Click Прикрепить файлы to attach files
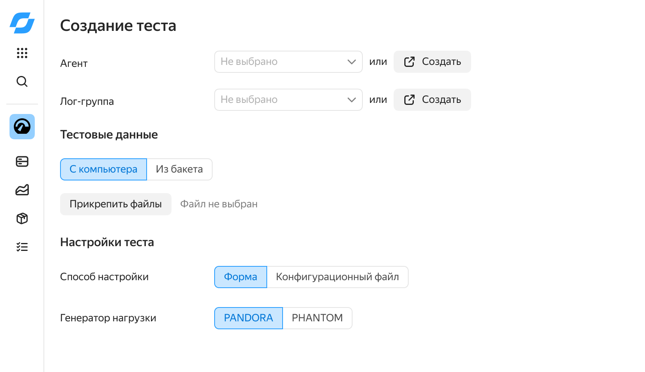The image size is (645, 372). [115, 204]
